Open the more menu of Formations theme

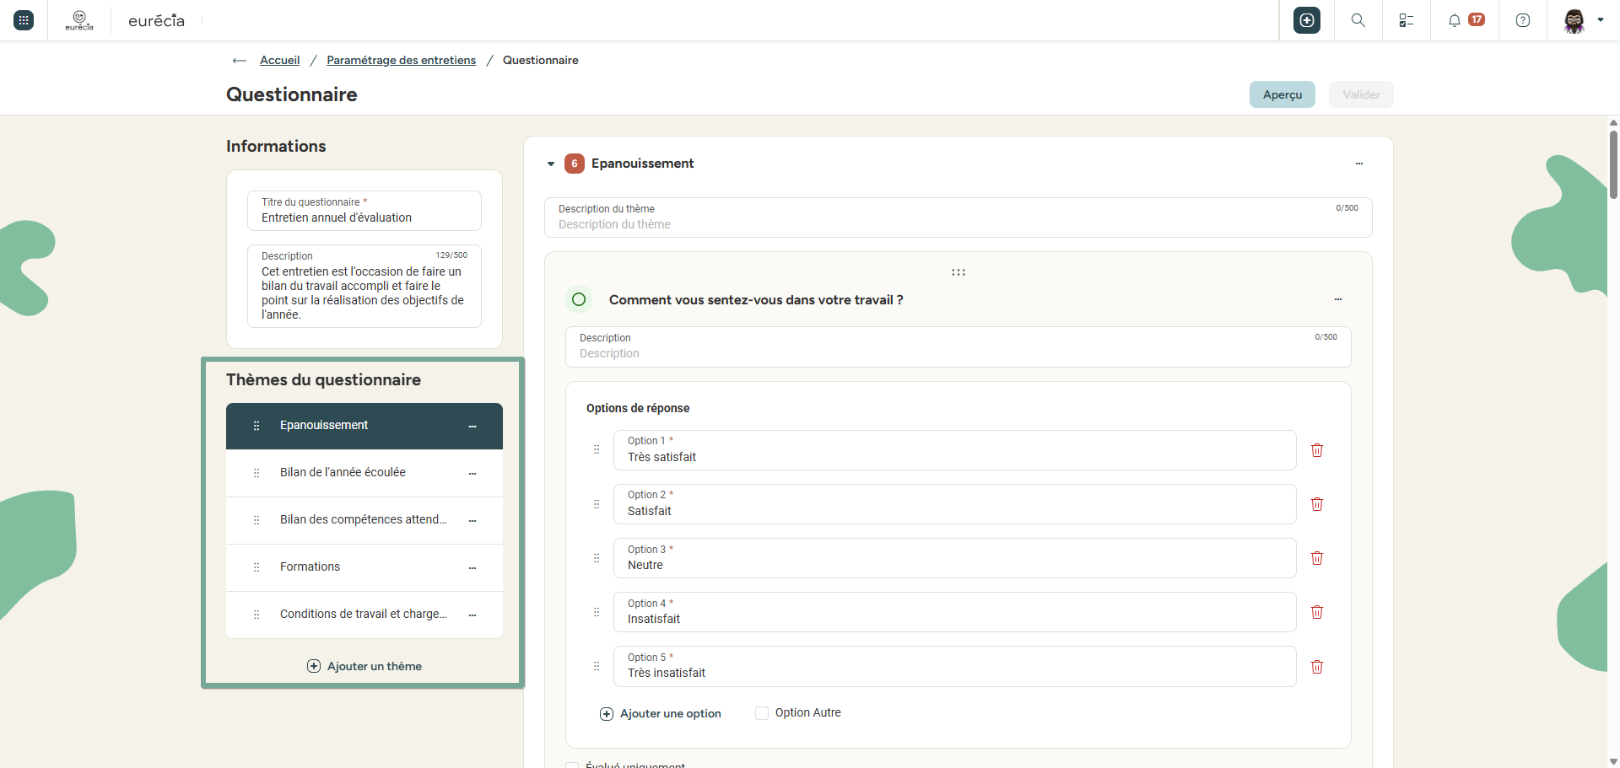point(472,567)
